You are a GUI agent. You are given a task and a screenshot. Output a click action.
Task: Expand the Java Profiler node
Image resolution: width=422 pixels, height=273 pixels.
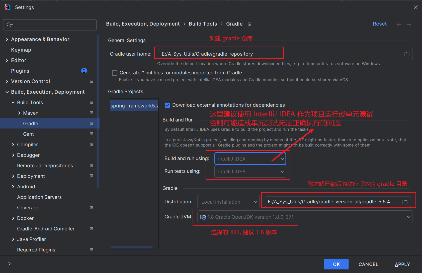coord(13,239)
